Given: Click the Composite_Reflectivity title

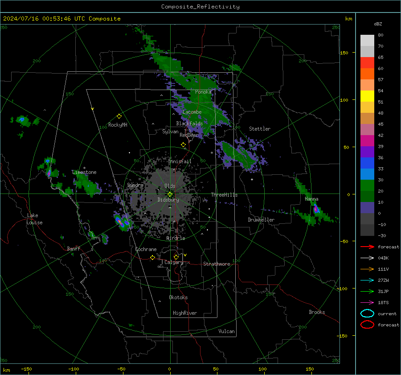Looking at the screenshot, I should 200,7.
